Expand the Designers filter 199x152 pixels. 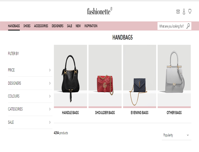click(30, 83)
